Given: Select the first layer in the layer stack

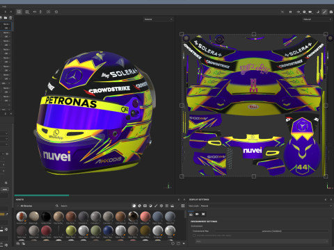Looking at the screenshot, I should [6, 26].
